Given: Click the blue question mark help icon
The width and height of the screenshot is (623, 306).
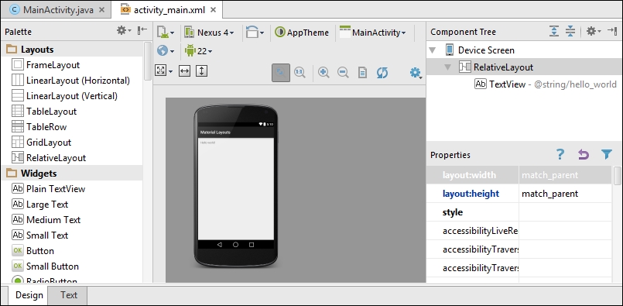Looking at the screenshot, I should (560, 154).
